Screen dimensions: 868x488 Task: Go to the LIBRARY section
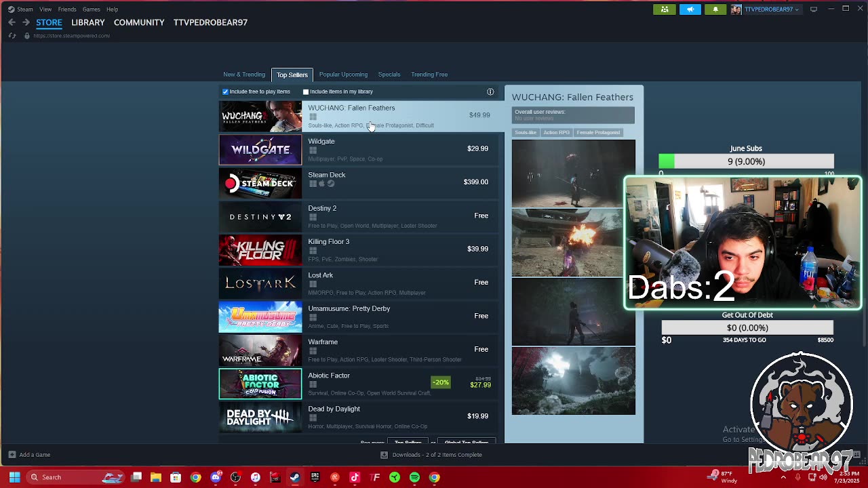pyautogui.click(x=88, y=22)
